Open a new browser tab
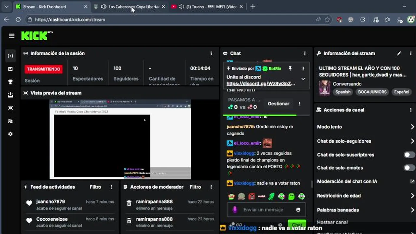The height and width of the screenshot is (234, 416). tap(253, 6)
